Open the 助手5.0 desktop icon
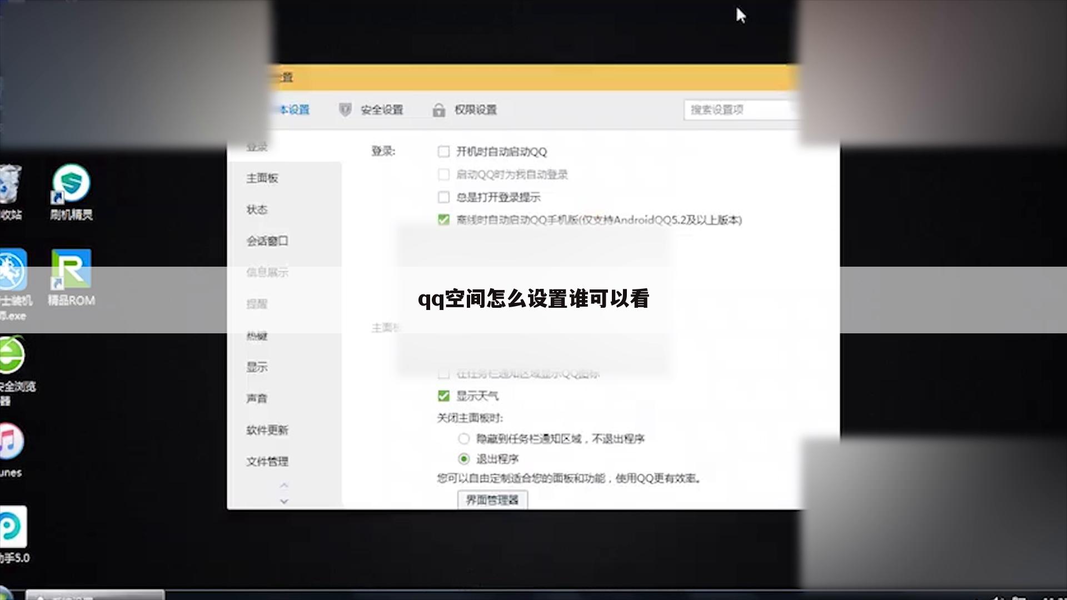The image size is (1067, 600). pos(14,534)
